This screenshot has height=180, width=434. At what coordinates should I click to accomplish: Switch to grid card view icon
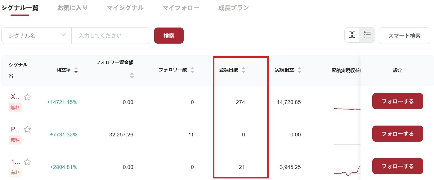(352, 35)
